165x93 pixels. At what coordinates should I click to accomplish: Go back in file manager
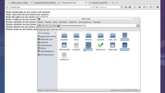coord(43,26)
